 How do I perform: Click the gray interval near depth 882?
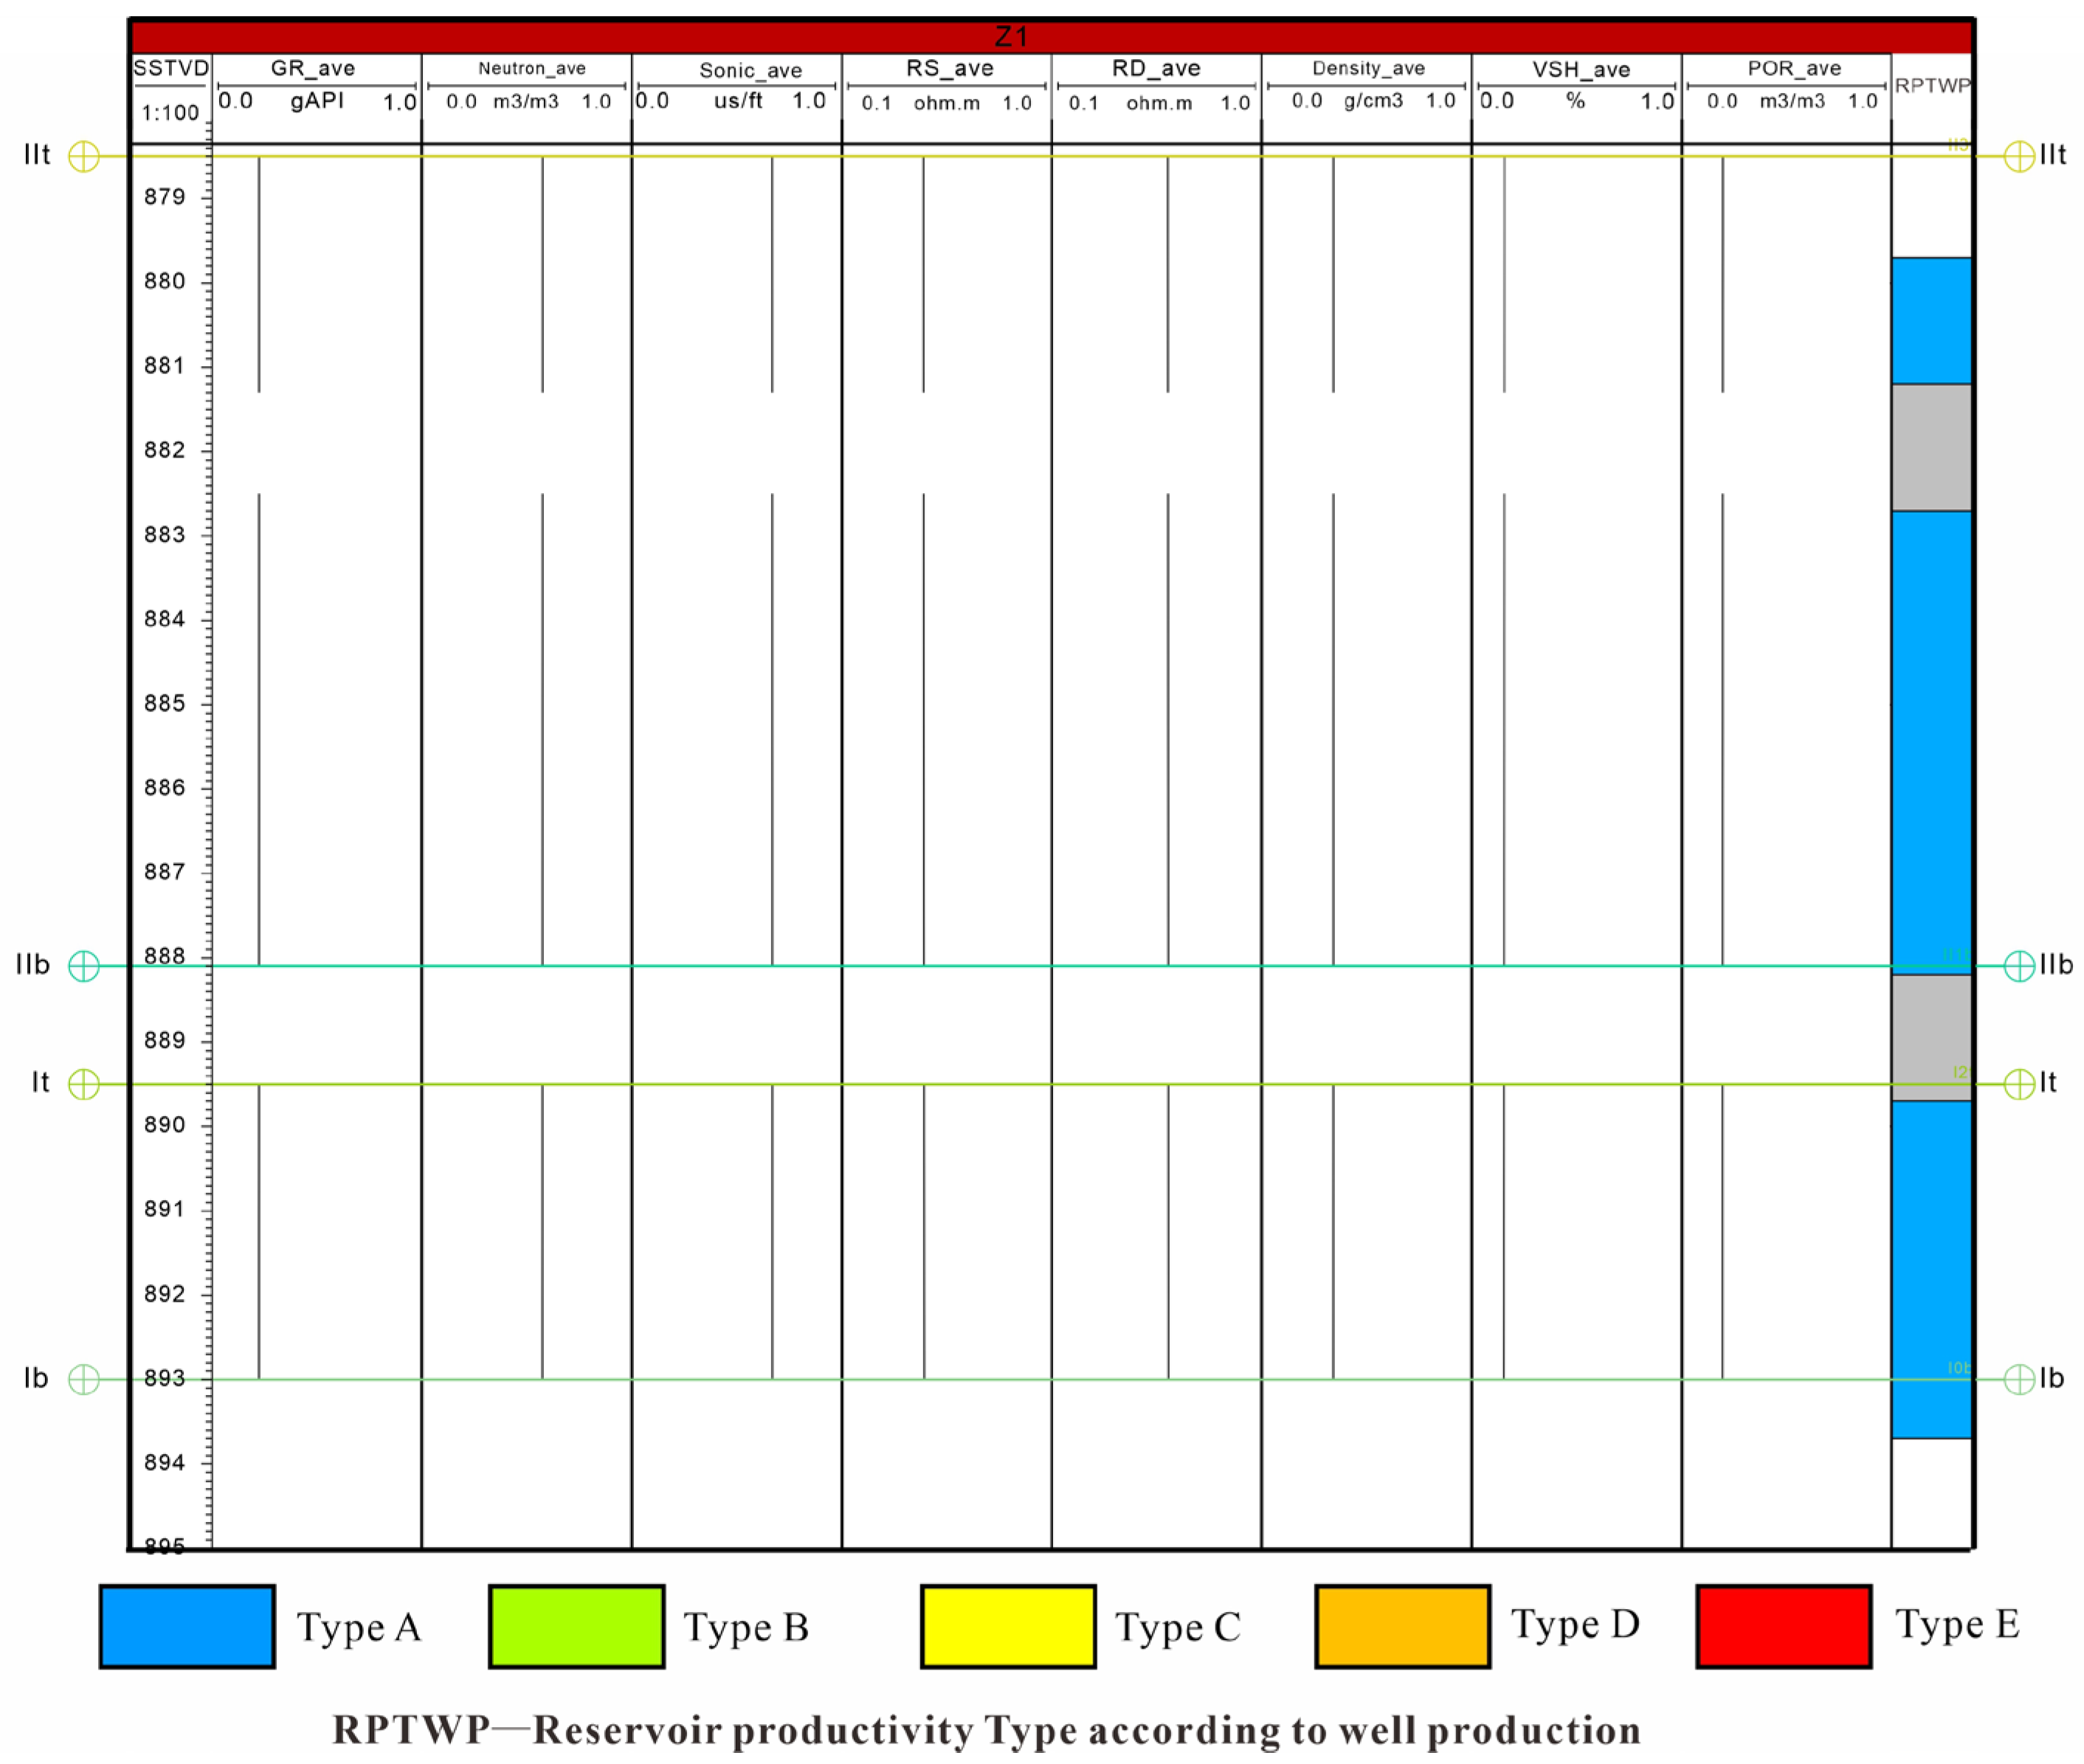coord(1931,447)
